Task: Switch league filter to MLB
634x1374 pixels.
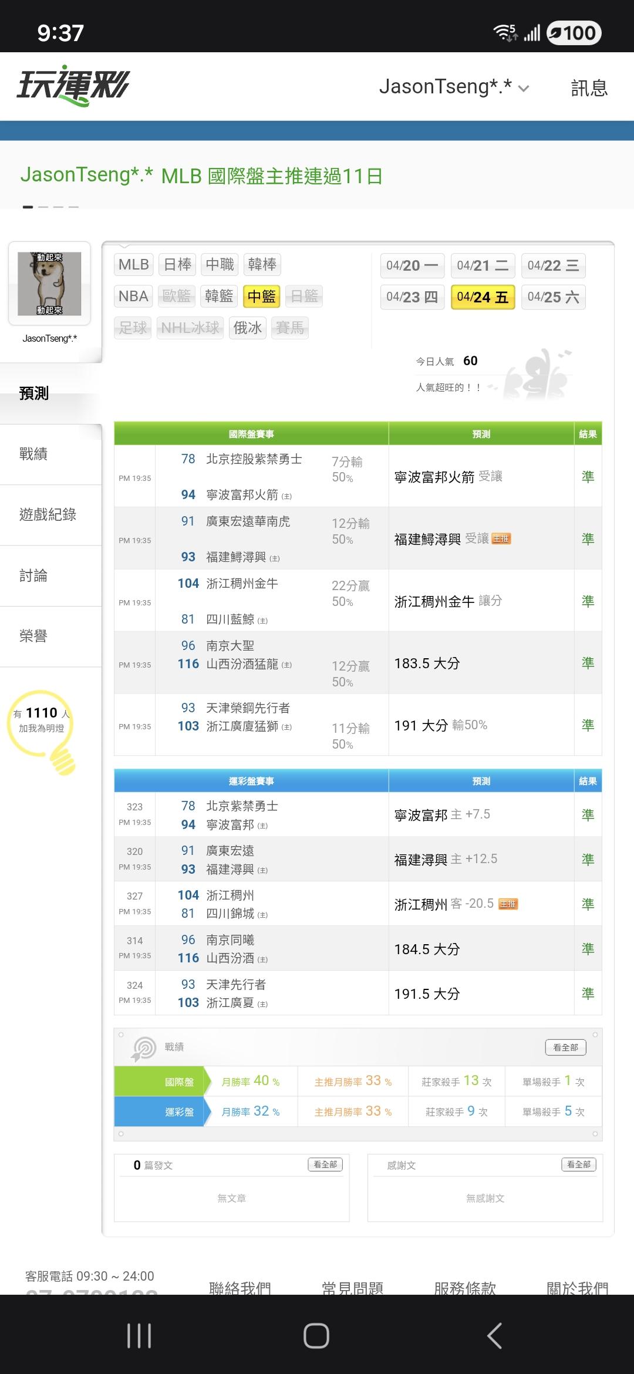Action: pyautogui.click(x=134, y=265)
